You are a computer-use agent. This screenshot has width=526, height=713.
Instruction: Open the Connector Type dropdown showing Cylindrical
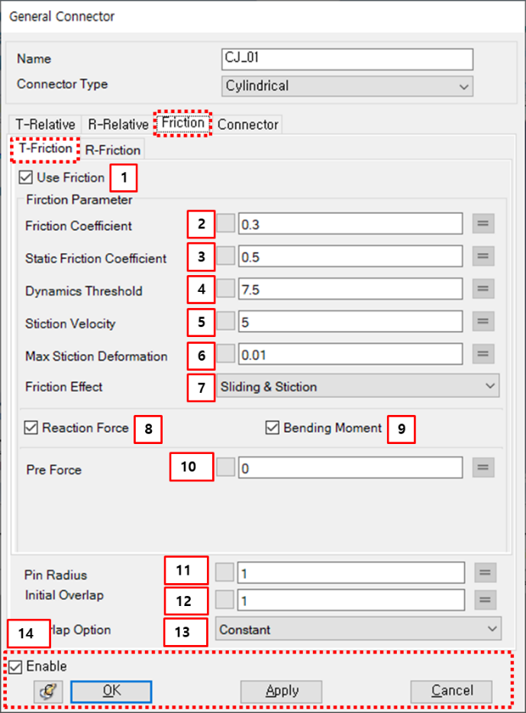point(464,86)
